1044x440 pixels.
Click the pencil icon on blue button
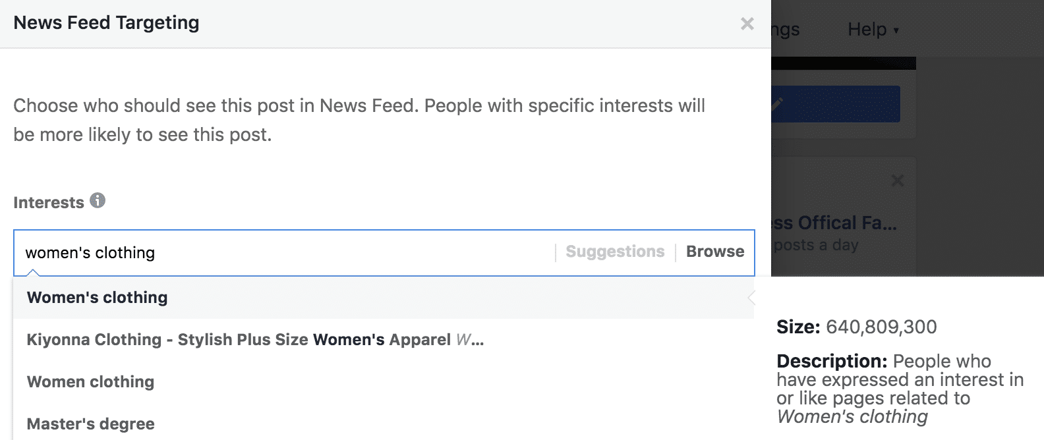778,103
